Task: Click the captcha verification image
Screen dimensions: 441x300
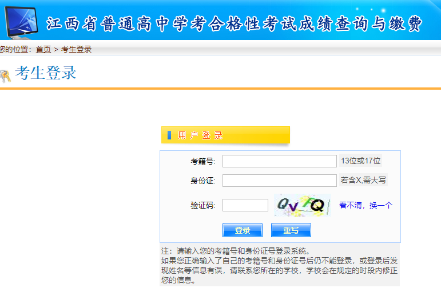Action: point(302,205)
